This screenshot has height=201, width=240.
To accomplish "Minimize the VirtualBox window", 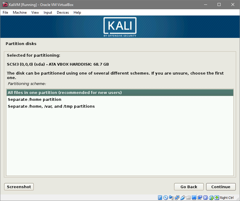I will pyautogui.click(x=206, y=4).
